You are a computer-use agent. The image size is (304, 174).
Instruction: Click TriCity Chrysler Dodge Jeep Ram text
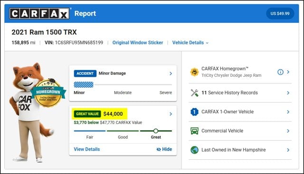coord(231,75)
